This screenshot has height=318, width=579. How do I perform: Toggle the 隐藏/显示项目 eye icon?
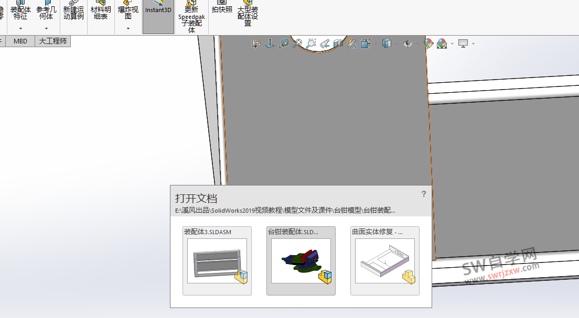pyautogui.click(x=407, y=43)
